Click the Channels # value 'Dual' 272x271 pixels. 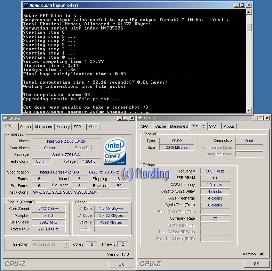pyautogui.click(x=249, y=141)
